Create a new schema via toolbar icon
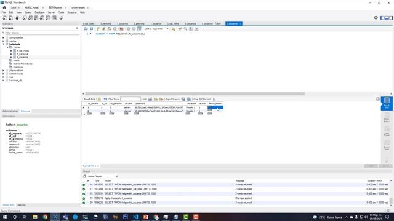Viewport: 394px width, 221px height. (25, 18)
